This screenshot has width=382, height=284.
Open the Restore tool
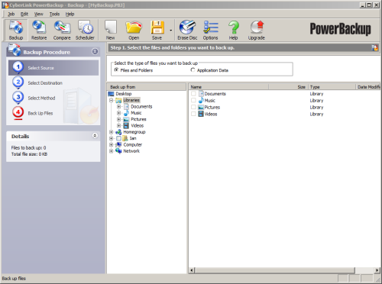(x=39, y=30)
